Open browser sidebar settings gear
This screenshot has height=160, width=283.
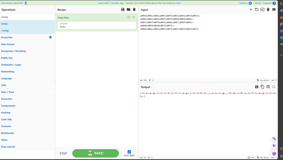click(x=281, y=156)
